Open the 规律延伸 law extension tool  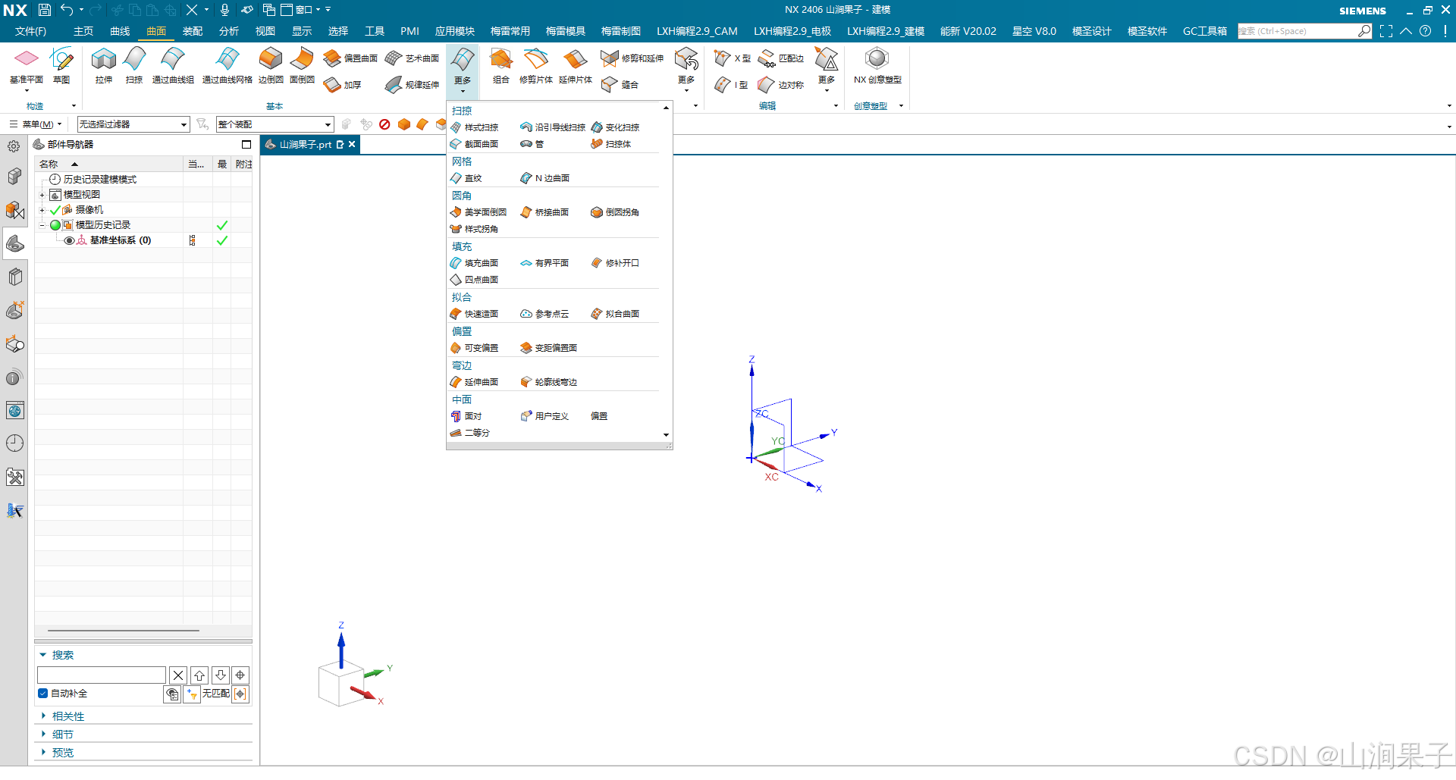pos(412,85)
